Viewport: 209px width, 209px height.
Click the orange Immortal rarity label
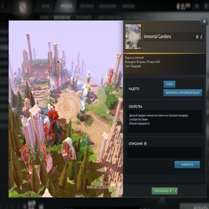tap(139, 58)
